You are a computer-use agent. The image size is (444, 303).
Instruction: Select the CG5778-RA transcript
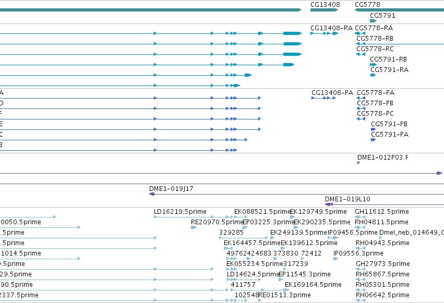[360, 33]
